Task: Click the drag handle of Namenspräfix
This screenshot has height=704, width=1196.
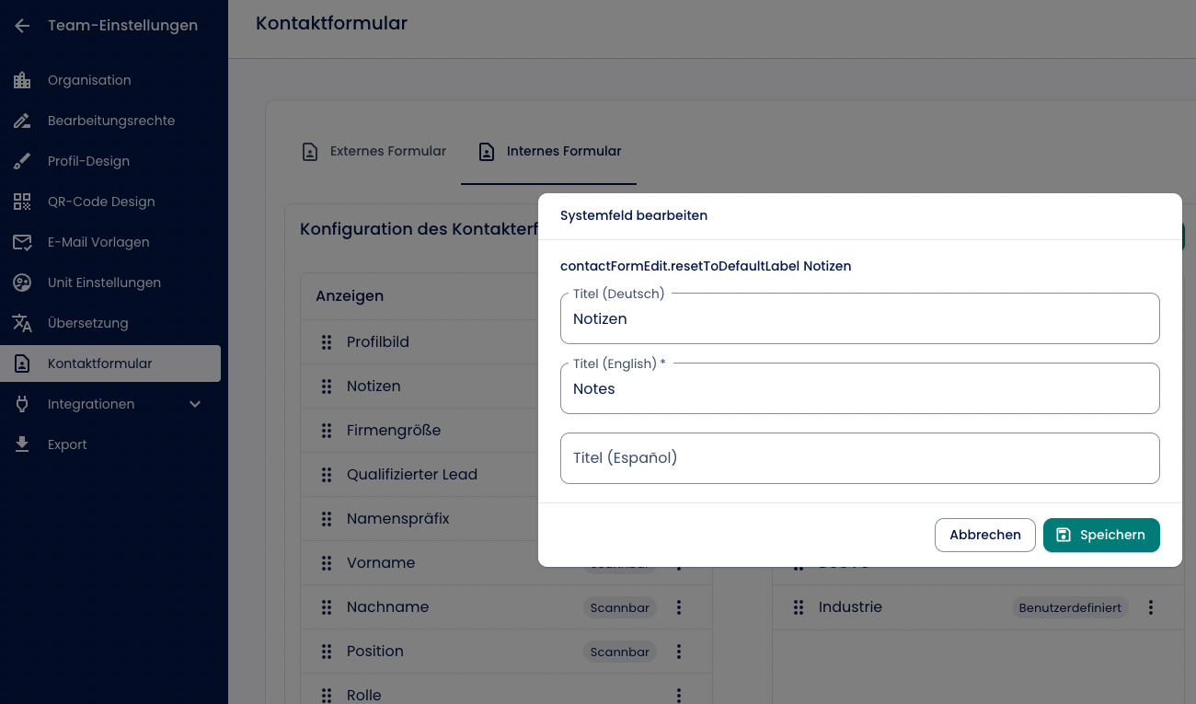Action: (x=327, y=519)
